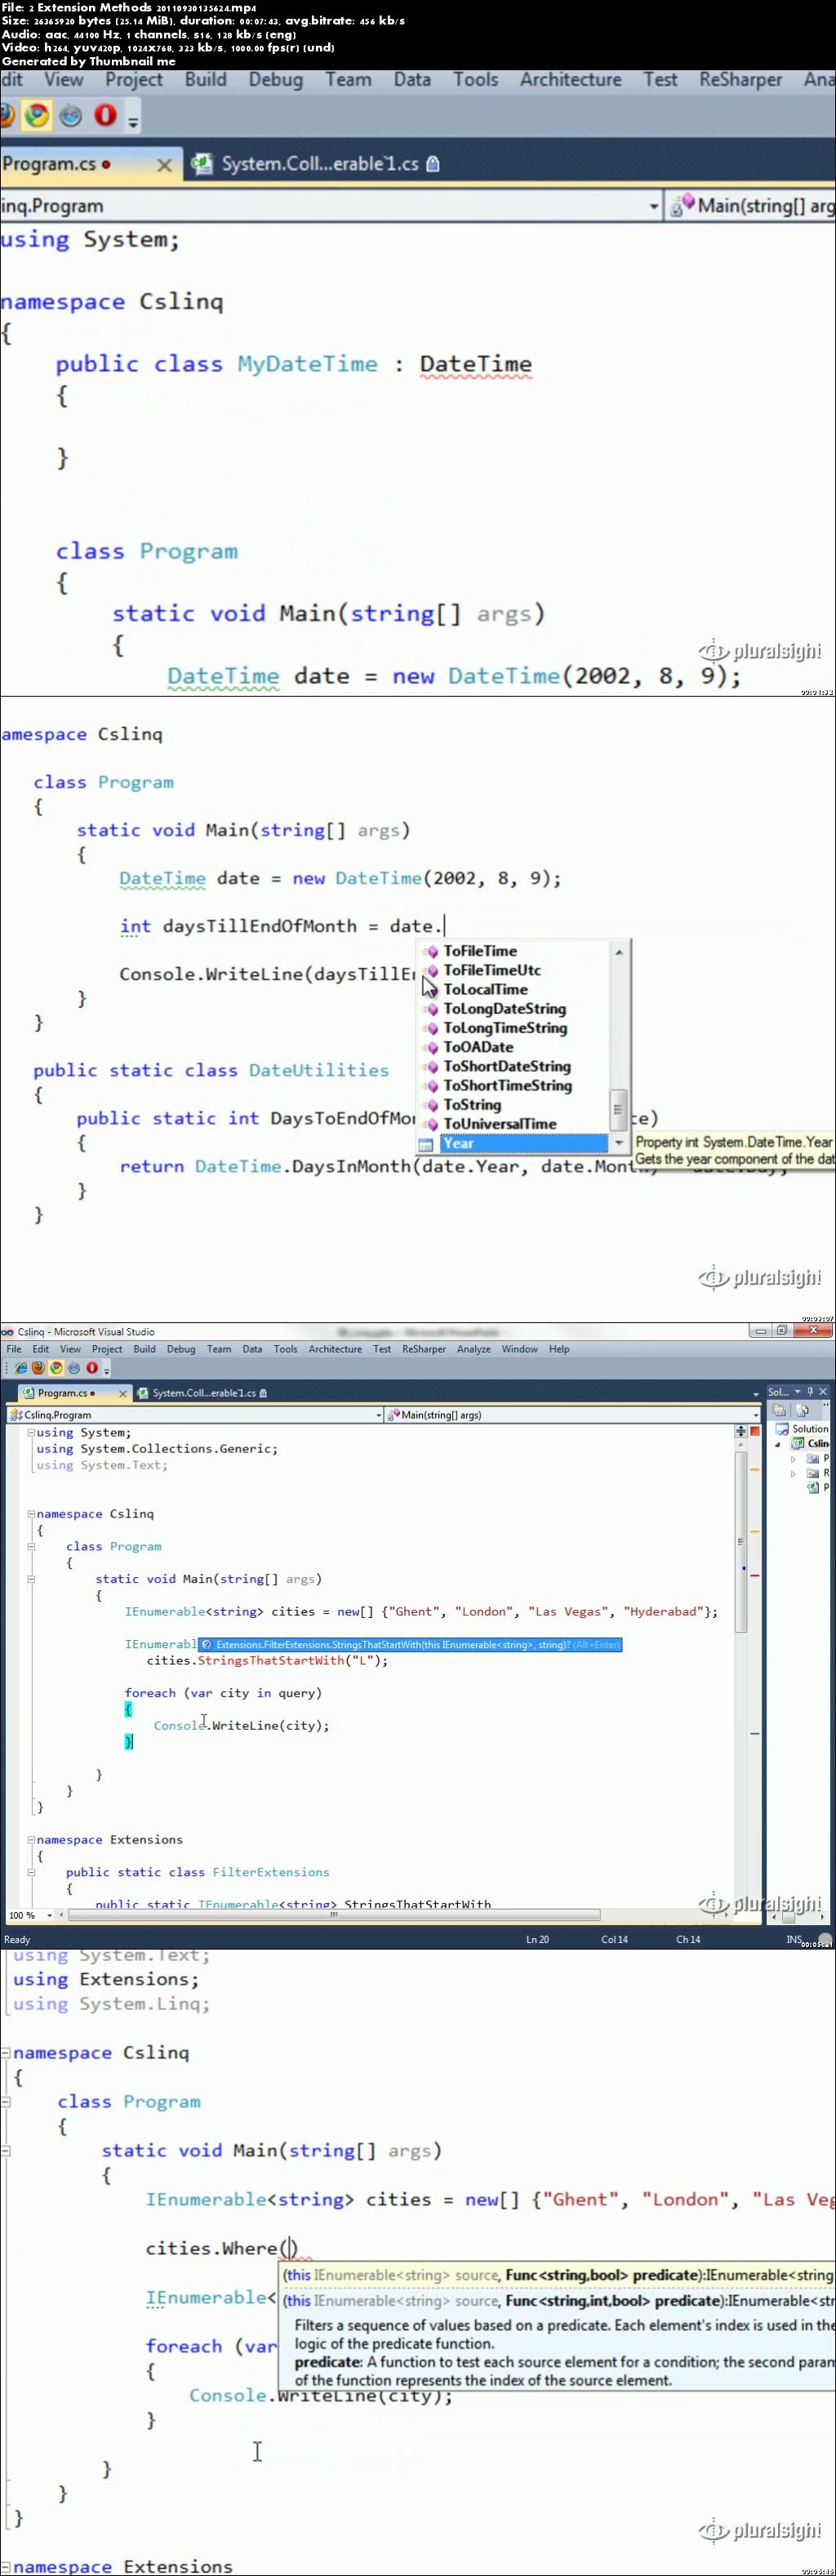Click the Chrome icon in the full-window toolbar
The image size is (836, 2576).
pyautogui.click(x=57, y=1368)
